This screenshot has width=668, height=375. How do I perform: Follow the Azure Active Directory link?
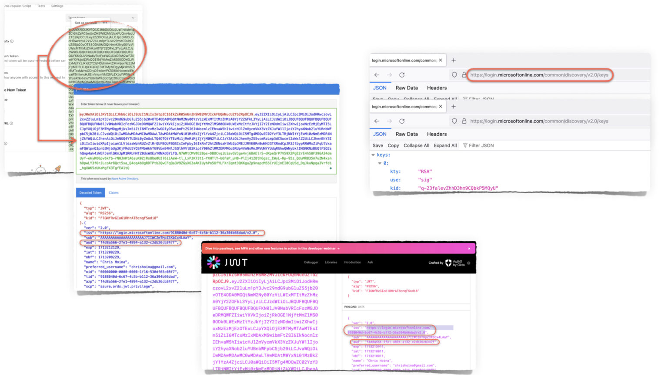pyautogui.click(x=124, y=179)
